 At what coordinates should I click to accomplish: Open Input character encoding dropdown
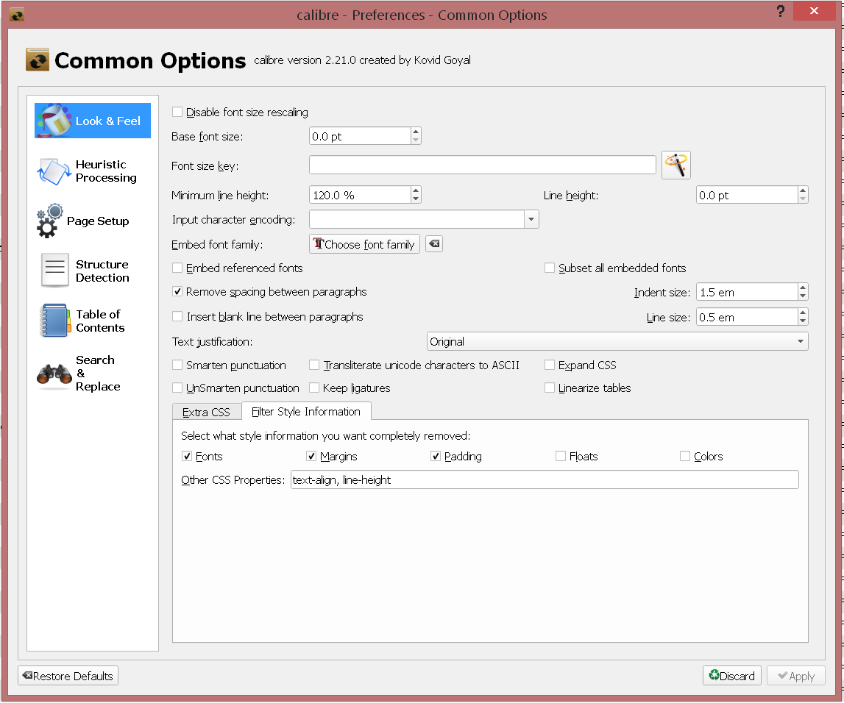click(x=531, y=219)
